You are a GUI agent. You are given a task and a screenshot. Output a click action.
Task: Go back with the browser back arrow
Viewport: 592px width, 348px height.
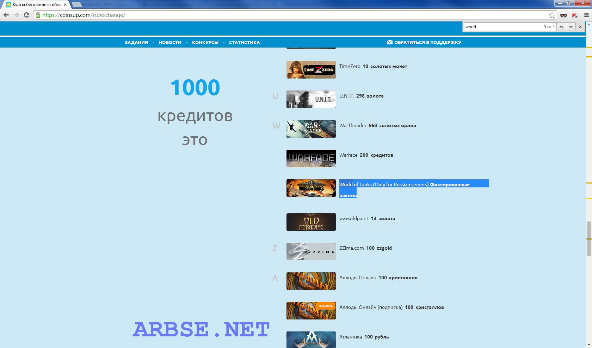click(x=6, y=15)
